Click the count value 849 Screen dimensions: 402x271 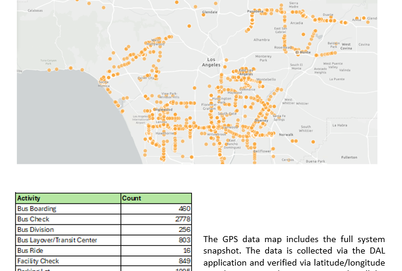(184, 261)
